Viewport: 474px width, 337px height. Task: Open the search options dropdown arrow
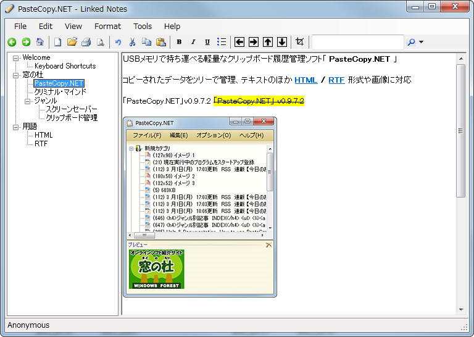(x=421, y=42)
